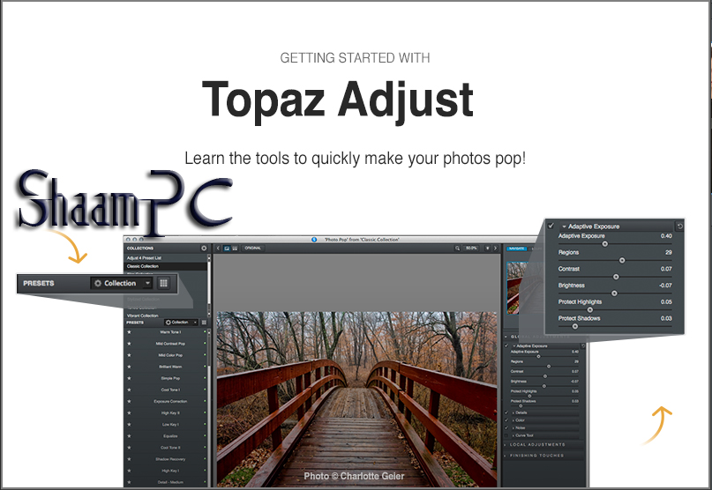Open the Collections gear settings icon
712x490 pixels.
204,249
